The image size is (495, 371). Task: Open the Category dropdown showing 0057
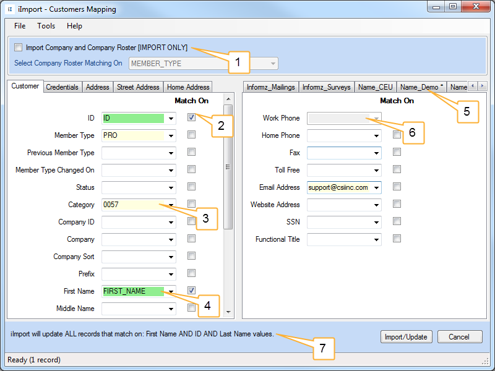pyautogui.click(x=171, y=205)
